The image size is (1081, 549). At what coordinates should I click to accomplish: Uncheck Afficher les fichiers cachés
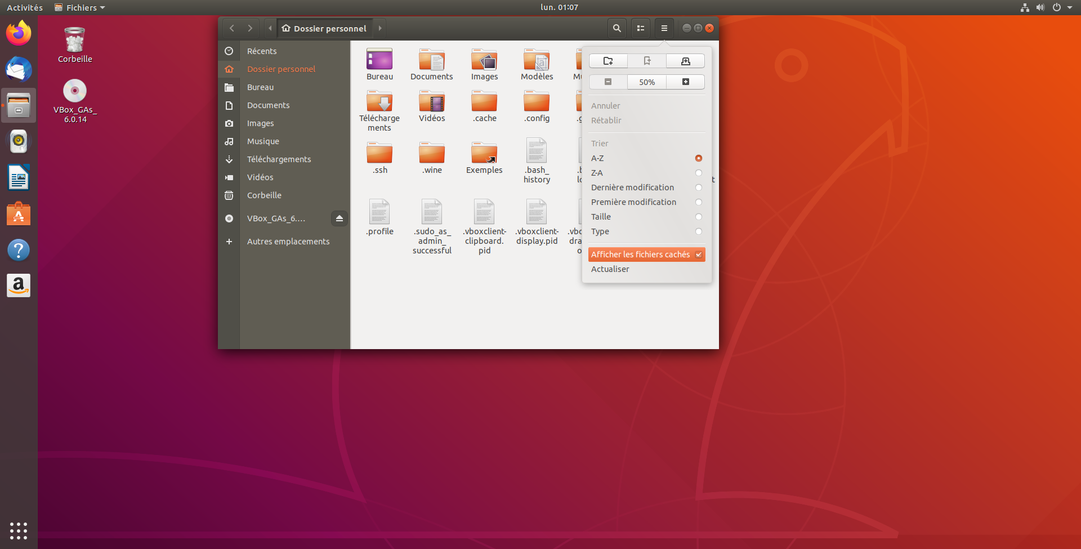(x=647, y=255)
